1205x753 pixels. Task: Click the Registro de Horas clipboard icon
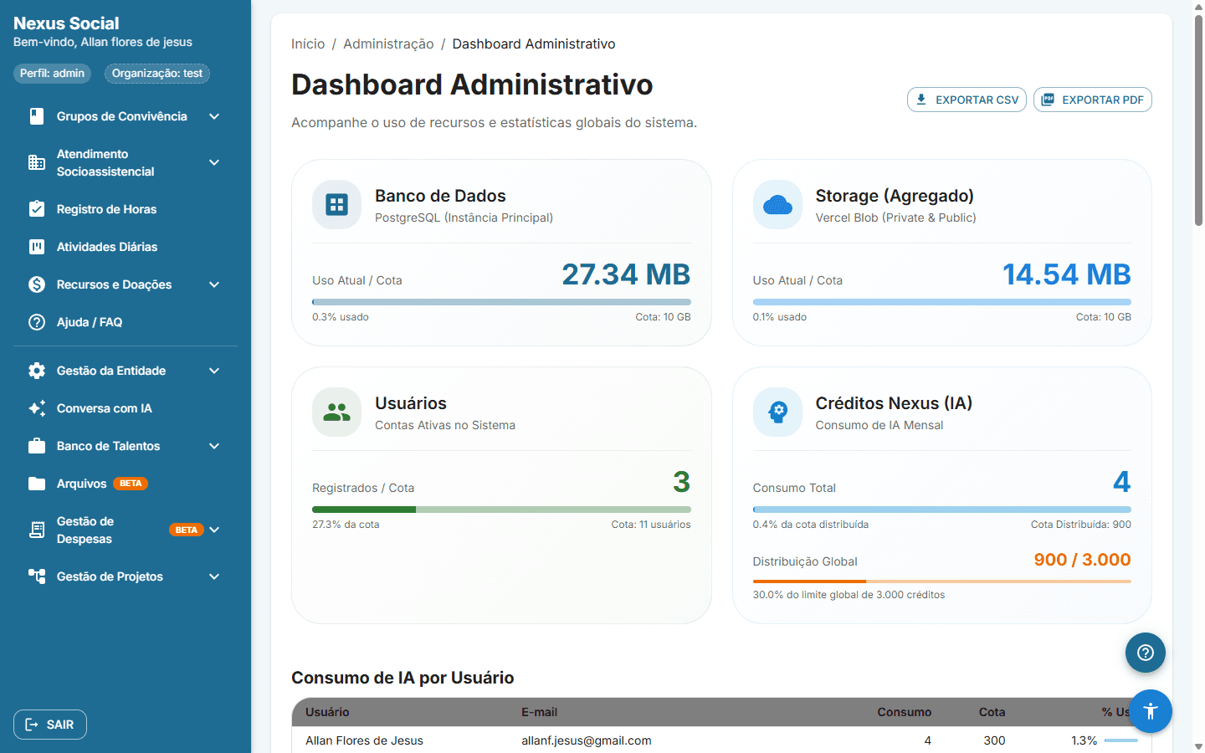click(37, 208)
